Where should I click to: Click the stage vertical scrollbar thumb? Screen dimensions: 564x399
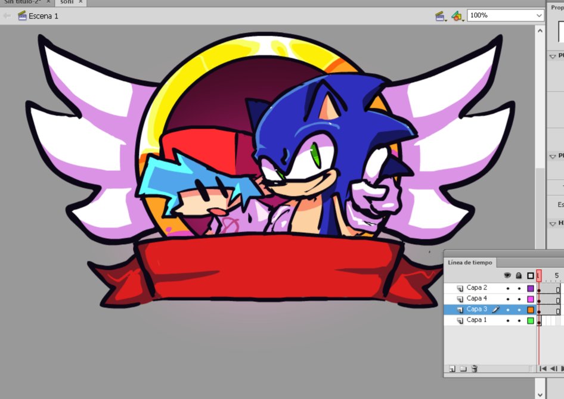click(x=540, y=208)
